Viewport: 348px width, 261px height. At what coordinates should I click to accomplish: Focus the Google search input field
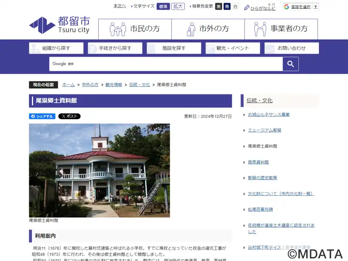166,64
